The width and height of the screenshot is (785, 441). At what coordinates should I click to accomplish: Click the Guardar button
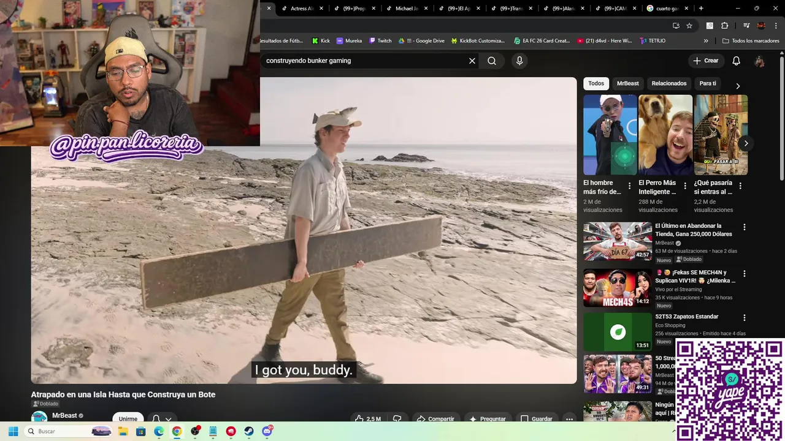click(537, 419)
